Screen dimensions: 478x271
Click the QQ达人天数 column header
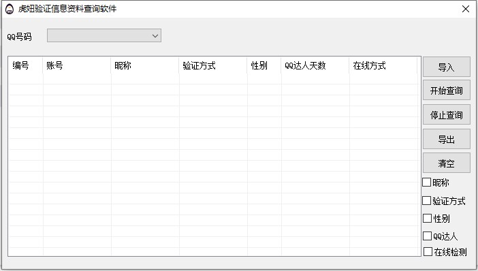coord(315,65)
